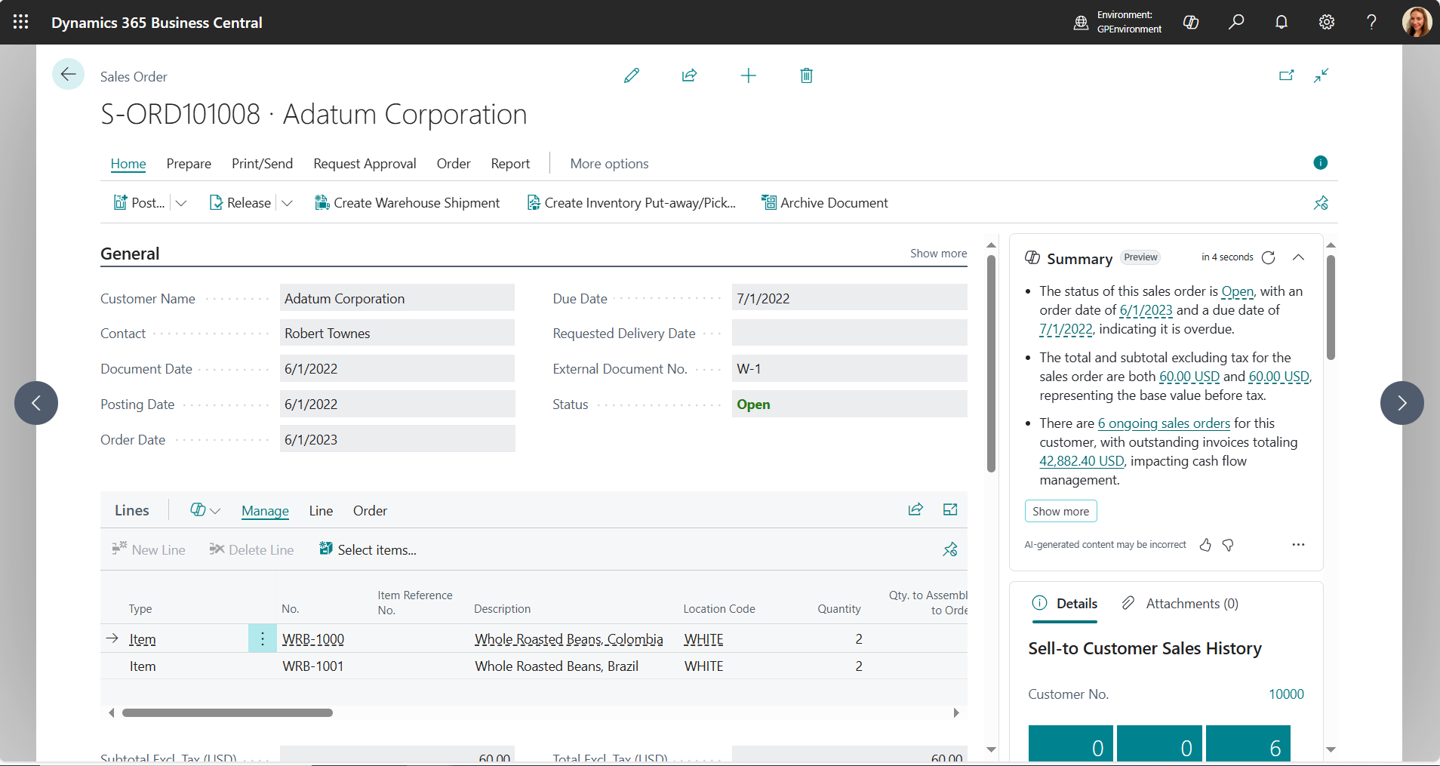This screenshot has width=1440, height=766.
Task: Click the sales history tile showing 6
Action: click(x=1248, y=744)
